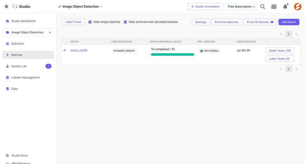The height and width of the screenshot is (164, 305).
Task: Go to next page in bottom pagination
Action: 296,69
